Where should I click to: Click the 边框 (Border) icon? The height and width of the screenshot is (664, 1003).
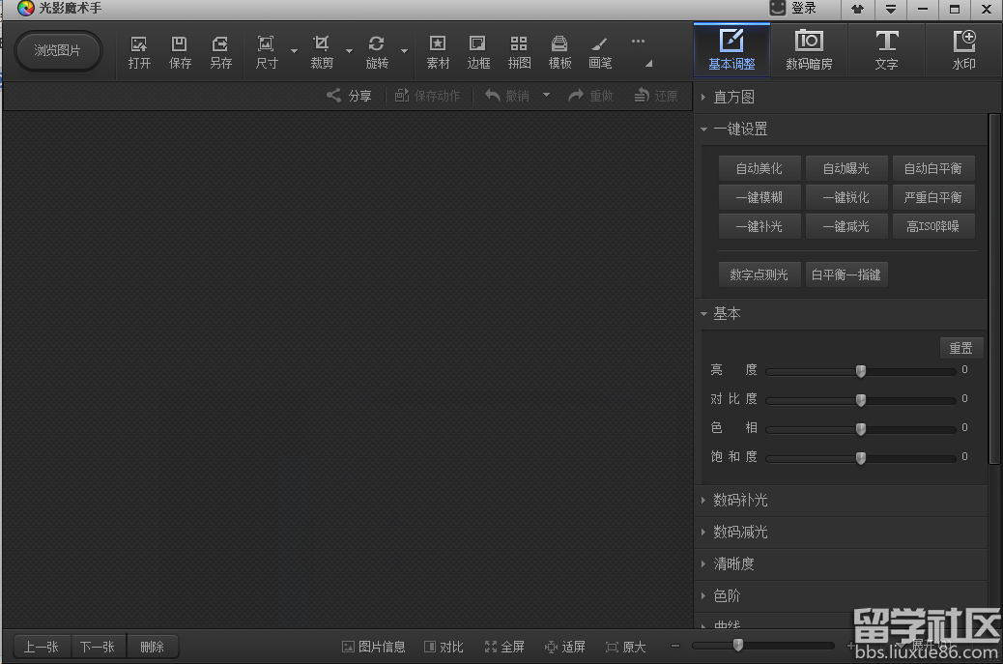[477, 51]
